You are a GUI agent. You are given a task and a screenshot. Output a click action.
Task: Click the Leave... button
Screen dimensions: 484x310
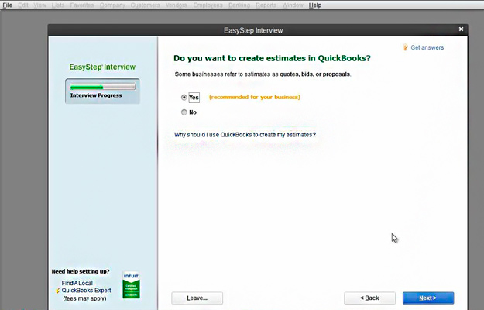coord(197,298)
